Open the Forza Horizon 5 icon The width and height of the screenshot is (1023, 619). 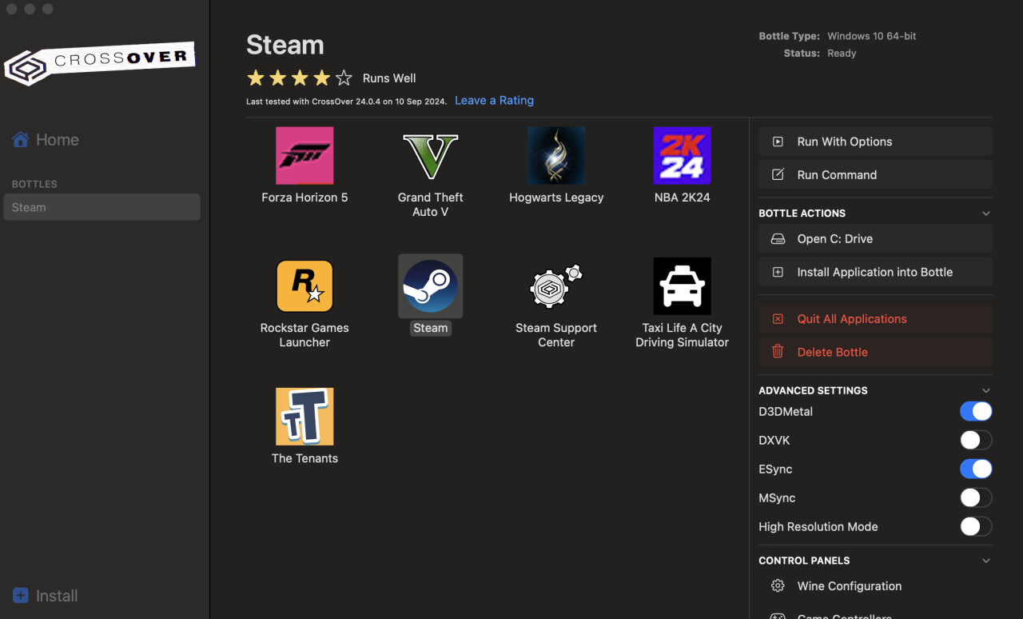[305, 156]
